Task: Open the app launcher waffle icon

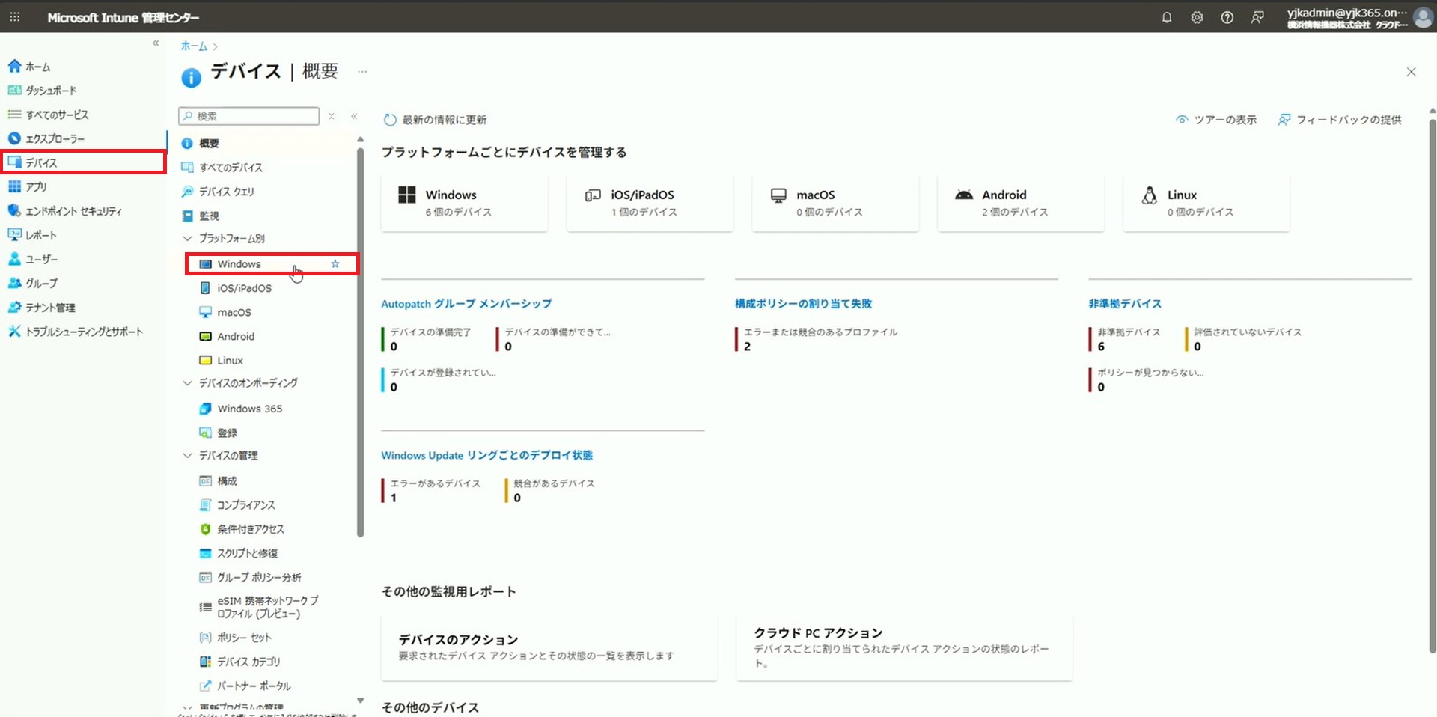Action: 14,17
